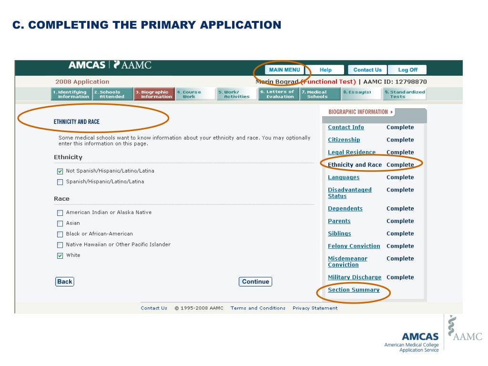Open the Siblings link
488x366 pixels.
(339, 234)
